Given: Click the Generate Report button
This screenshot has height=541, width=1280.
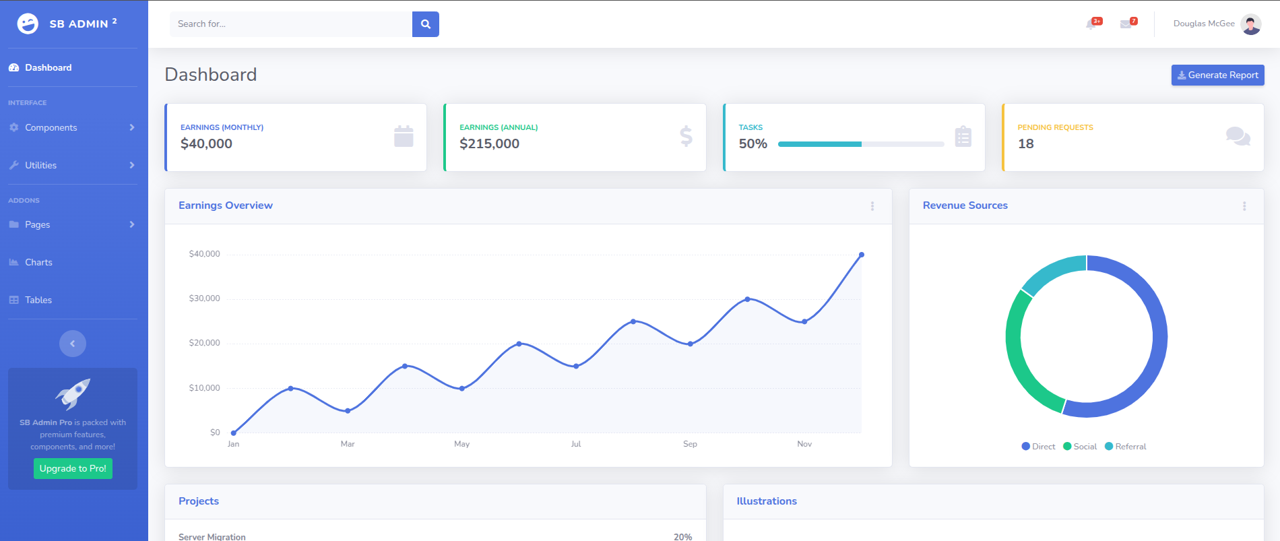Looking at the screenshot, I should pyautogui.click(x=1217, y=75).
